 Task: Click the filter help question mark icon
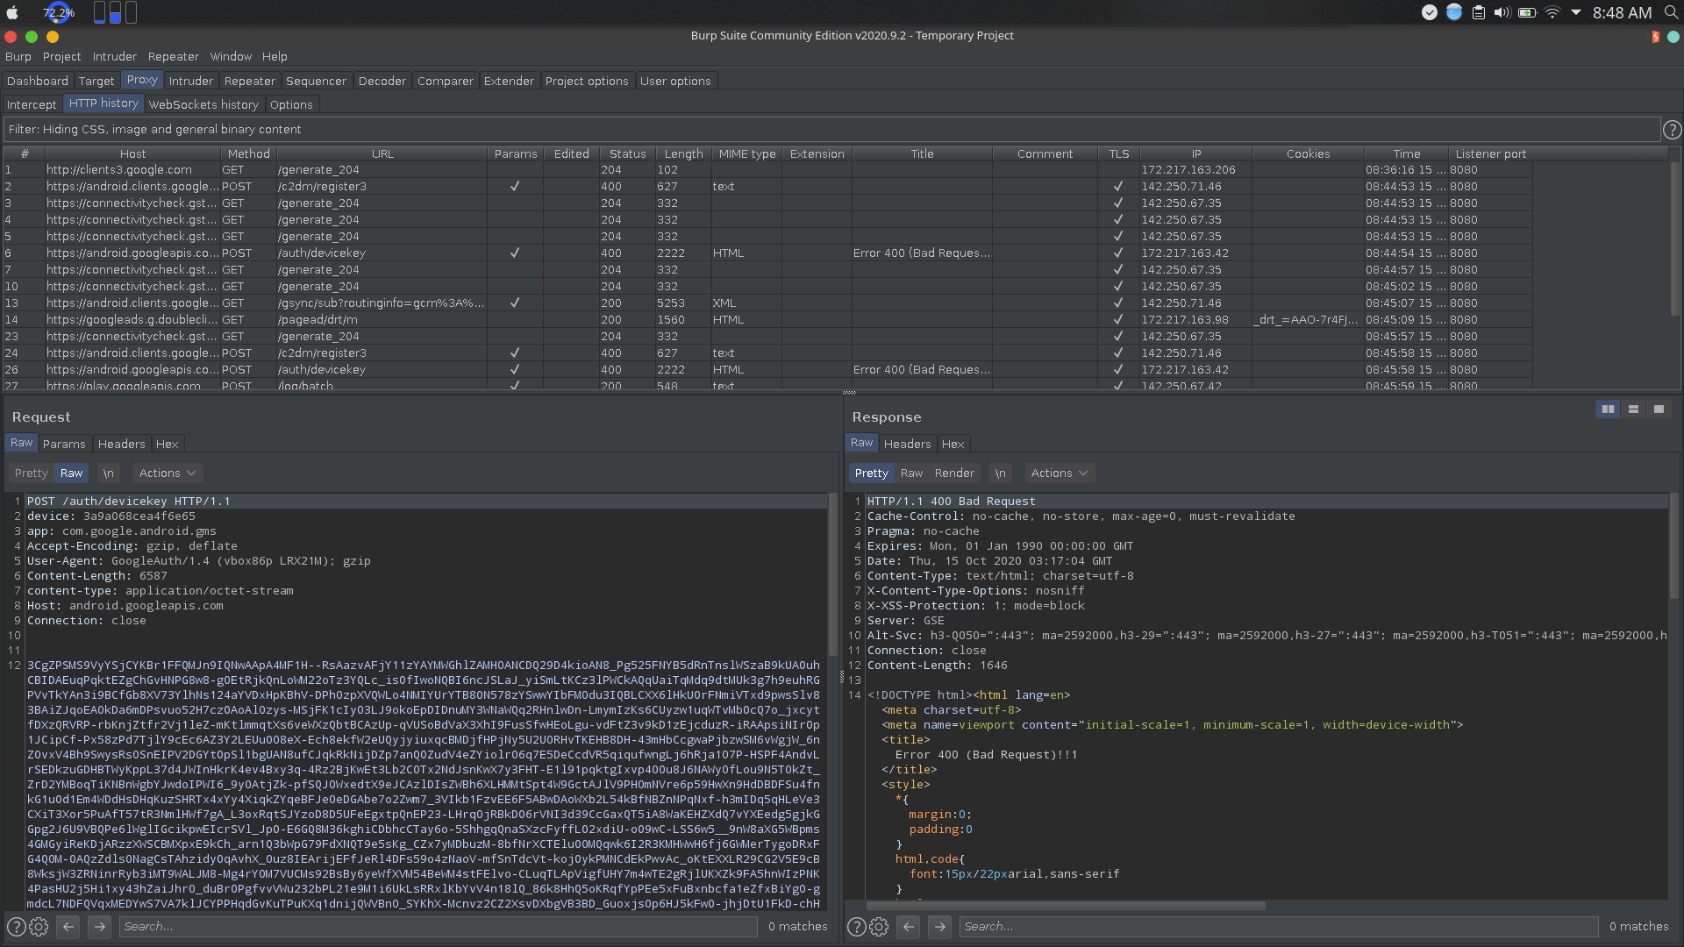1673,130
